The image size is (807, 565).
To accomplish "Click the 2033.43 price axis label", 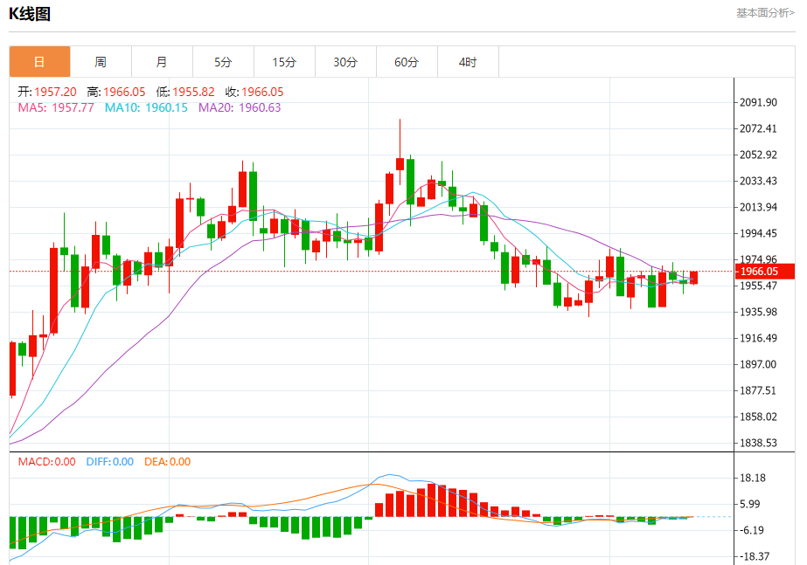I will pyautogui.click(x=758, y=181).
